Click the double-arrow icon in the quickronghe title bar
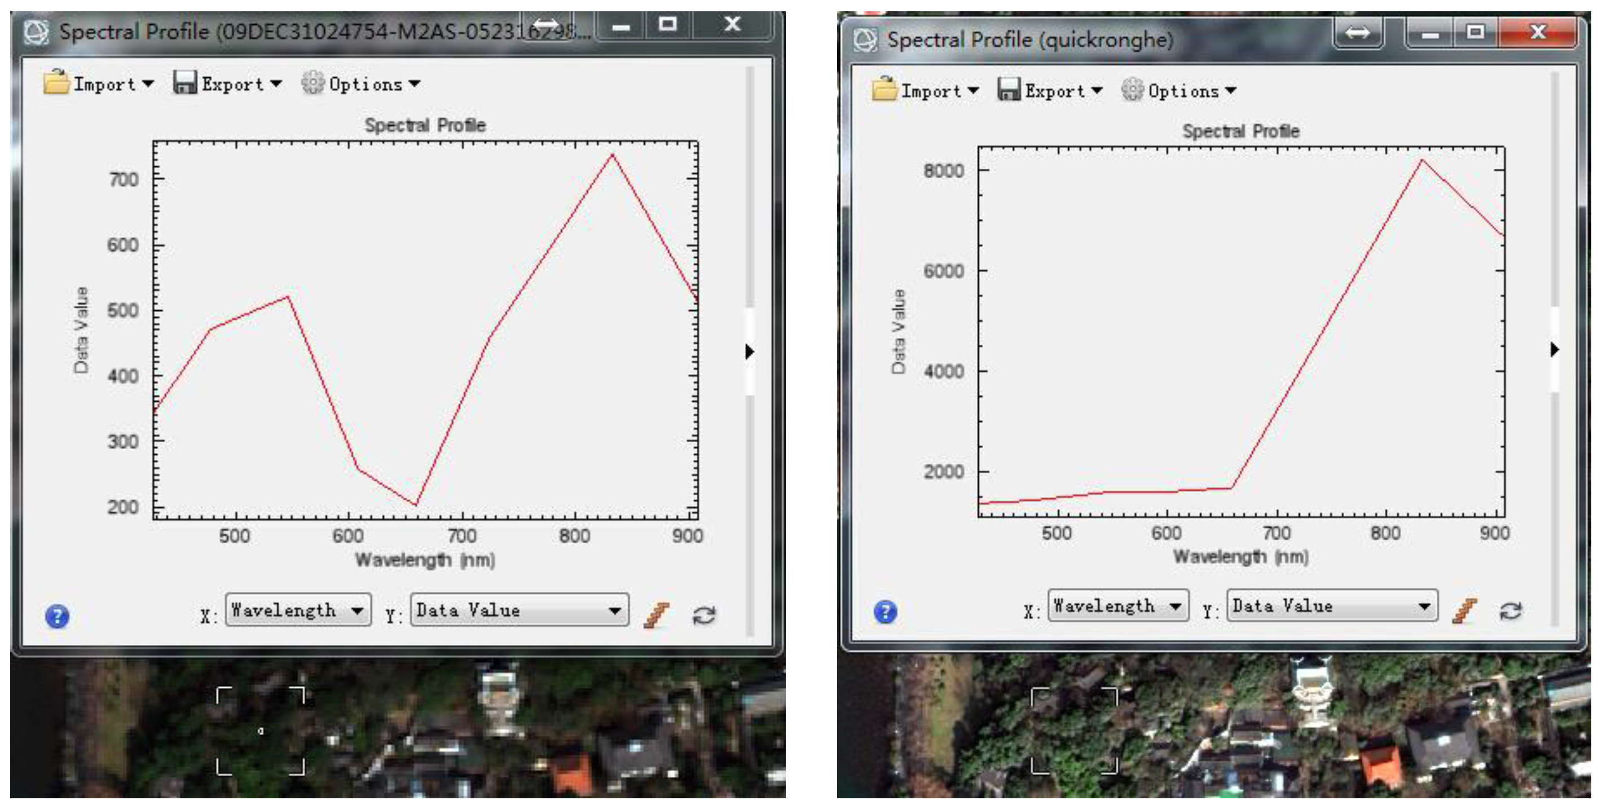 (1358, 33)
